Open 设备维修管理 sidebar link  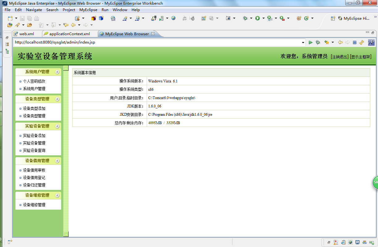[34, 205]
